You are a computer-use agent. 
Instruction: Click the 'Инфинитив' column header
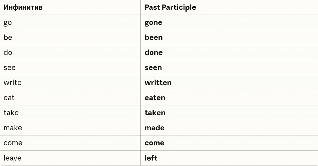click(23, 7)
